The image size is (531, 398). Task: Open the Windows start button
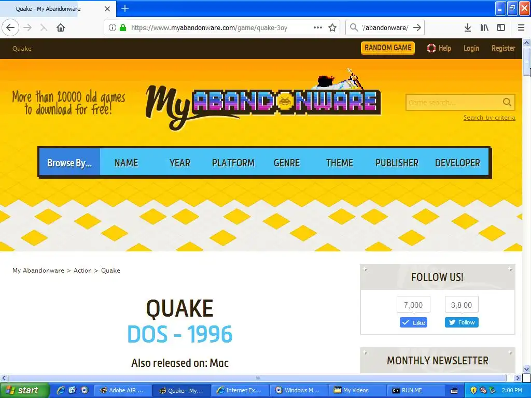coord(24,390)
